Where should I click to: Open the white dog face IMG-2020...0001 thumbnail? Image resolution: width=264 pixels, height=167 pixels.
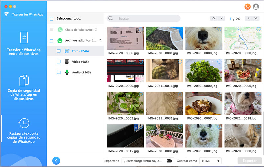pyautogui.click(x=204, y=136)
